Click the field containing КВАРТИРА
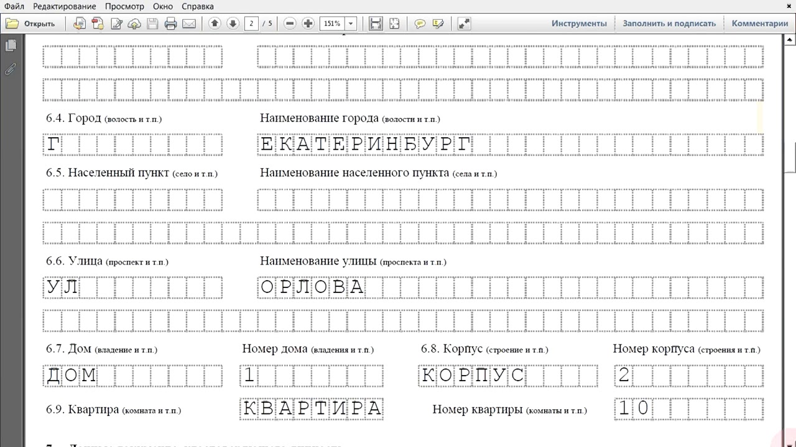 [x=312, y=409]
